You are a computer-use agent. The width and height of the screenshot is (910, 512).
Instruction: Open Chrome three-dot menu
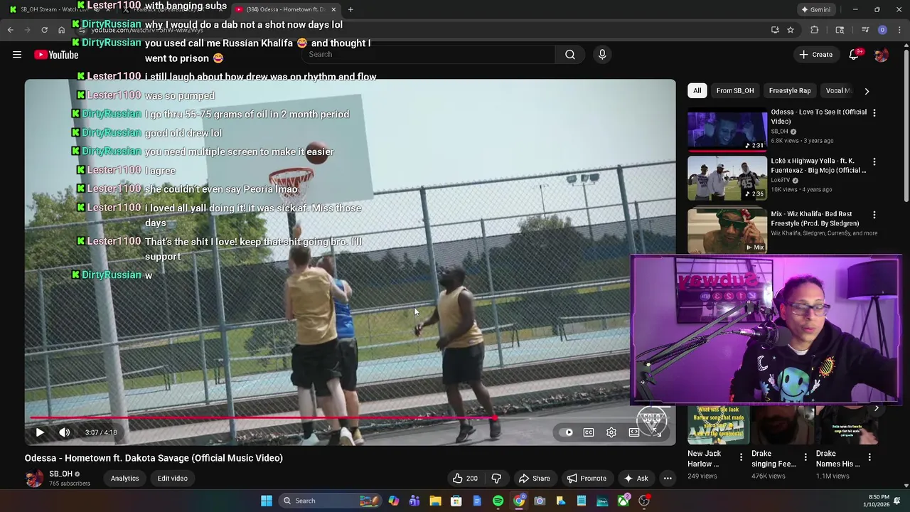click(899, 30)
